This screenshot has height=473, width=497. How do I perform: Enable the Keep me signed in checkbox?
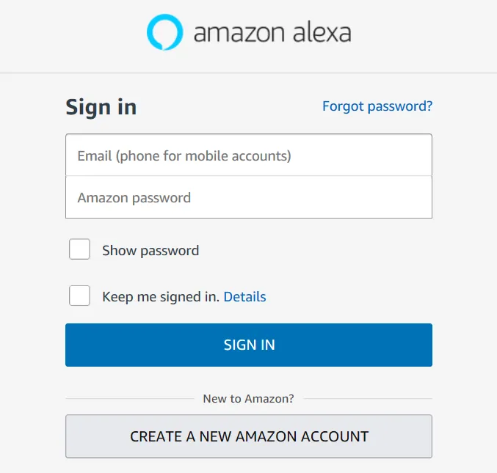pos(79,296)
